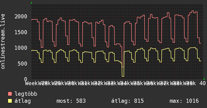207x108 pixels.
Task: Click the yellow átlag legend swatch
Action: click(x=10, y=101)
